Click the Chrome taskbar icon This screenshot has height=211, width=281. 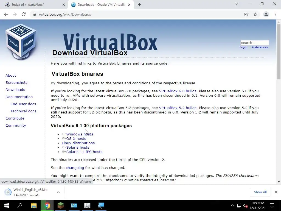click(47, 206)
